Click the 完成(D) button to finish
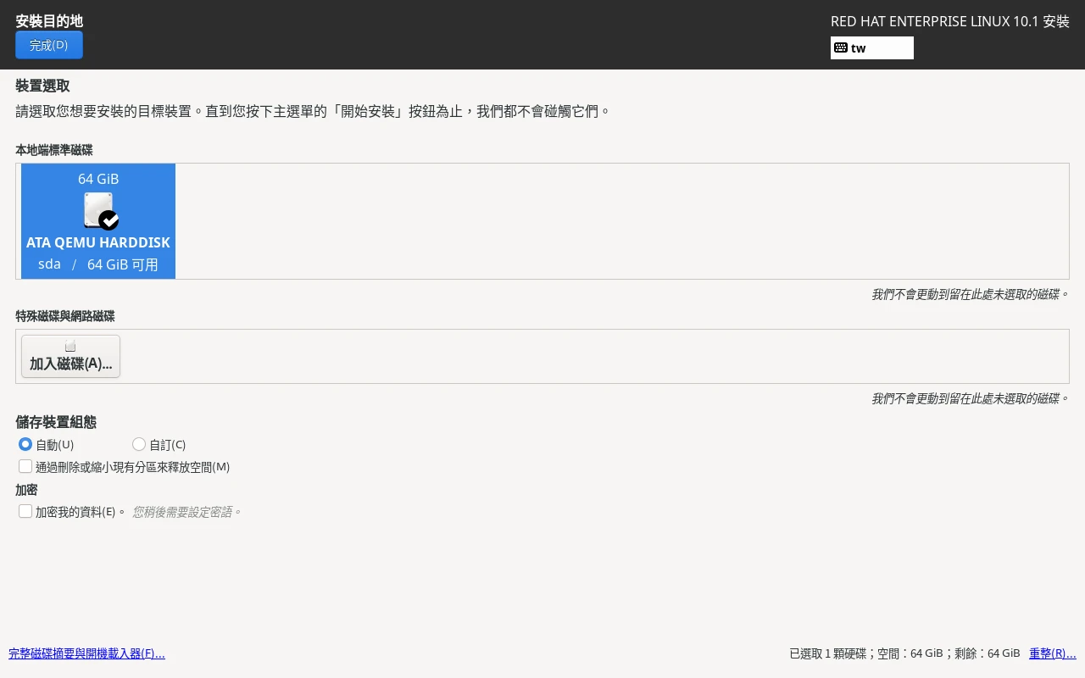This screenshot has height=678, width=1085. (x=48, y=45)
